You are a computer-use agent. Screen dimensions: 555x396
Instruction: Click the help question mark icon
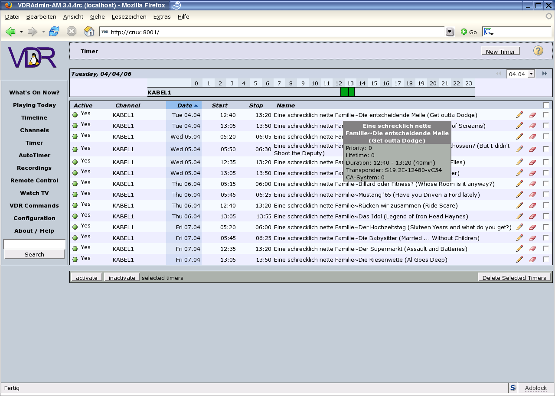point(538,51)
